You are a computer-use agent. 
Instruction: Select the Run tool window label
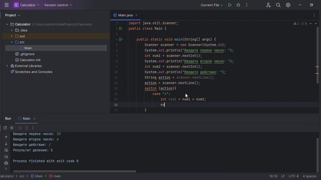tap(8, 118)
